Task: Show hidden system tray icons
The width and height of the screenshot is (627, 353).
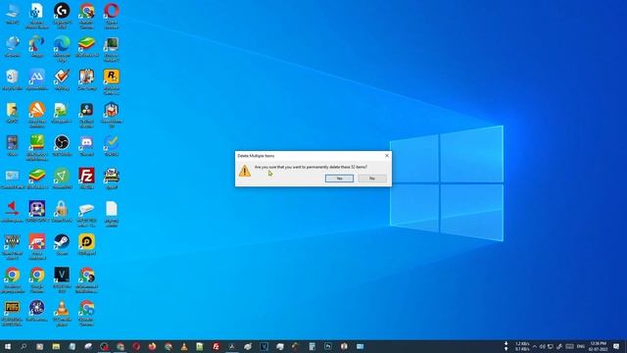Action: 535,346
